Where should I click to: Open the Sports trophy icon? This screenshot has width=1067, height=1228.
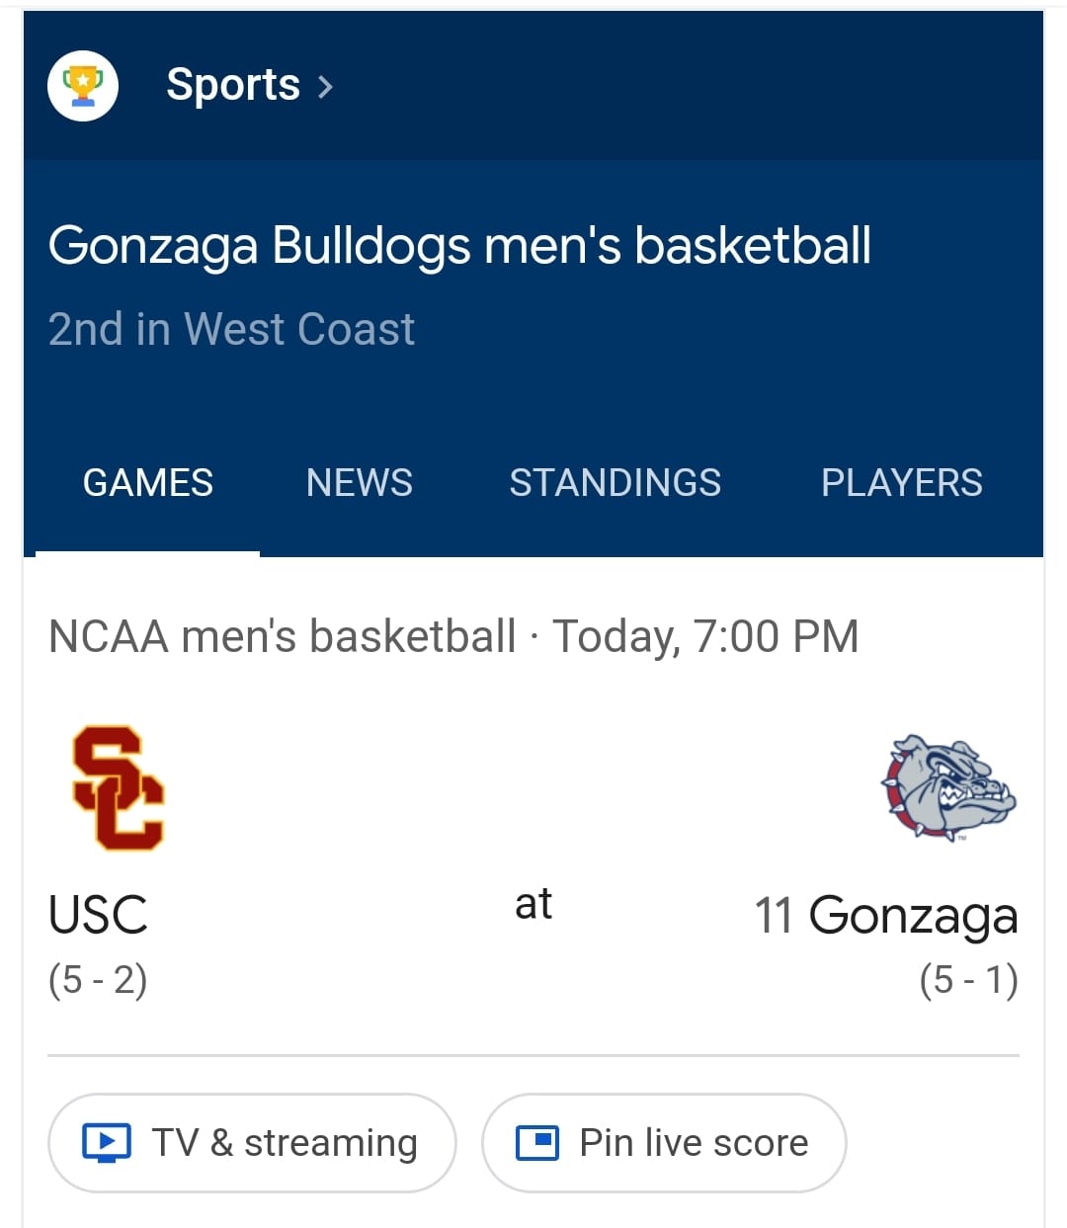tap(83, 86)
